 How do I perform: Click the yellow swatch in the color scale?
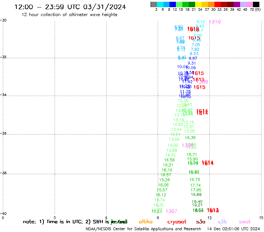[198, 4]
